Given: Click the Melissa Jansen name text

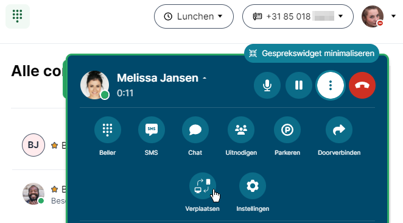Looking at the screenshot, I should [x=158, y=77].
